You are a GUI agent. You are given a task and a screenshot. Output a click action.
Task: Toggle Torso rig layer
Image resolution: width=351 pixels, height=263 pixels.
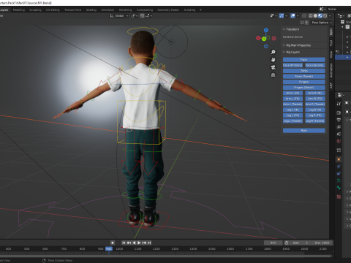click(x=304, y=71)
